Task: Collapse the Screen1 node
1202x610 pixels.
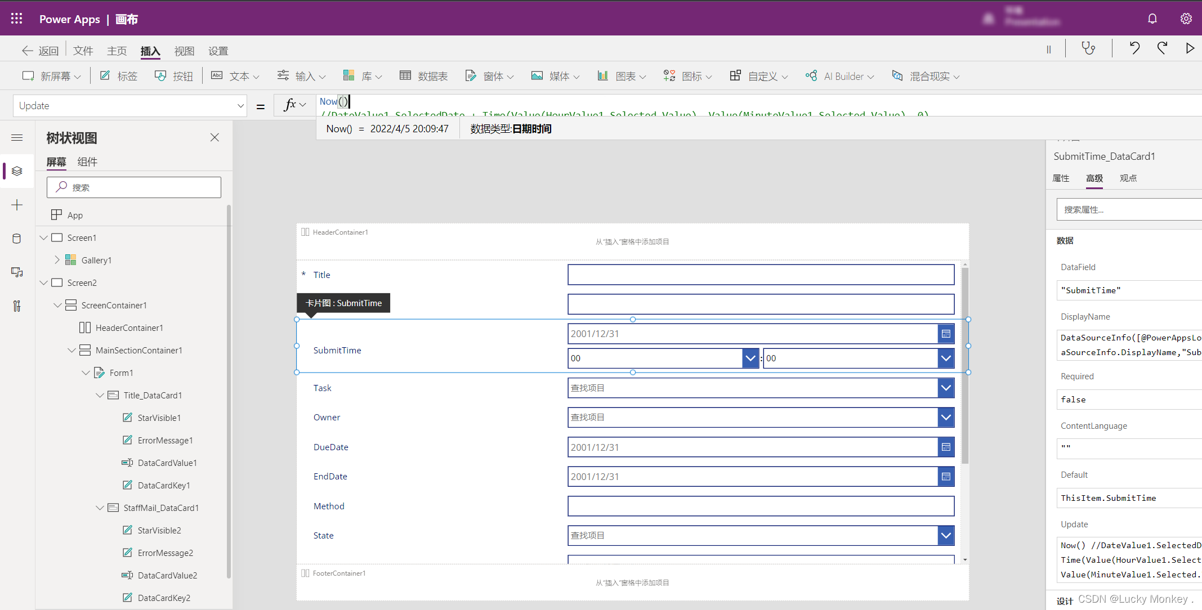Action: (43, 237)
